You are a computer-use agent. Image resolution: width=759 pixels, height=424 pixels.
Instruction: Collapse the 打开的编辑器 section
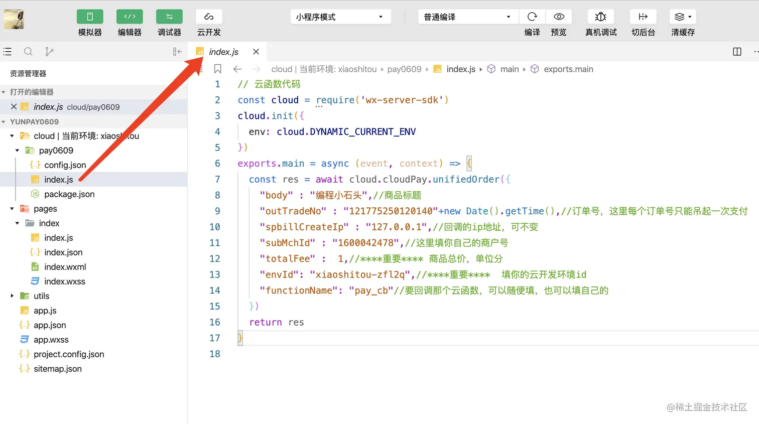[4, 92]
